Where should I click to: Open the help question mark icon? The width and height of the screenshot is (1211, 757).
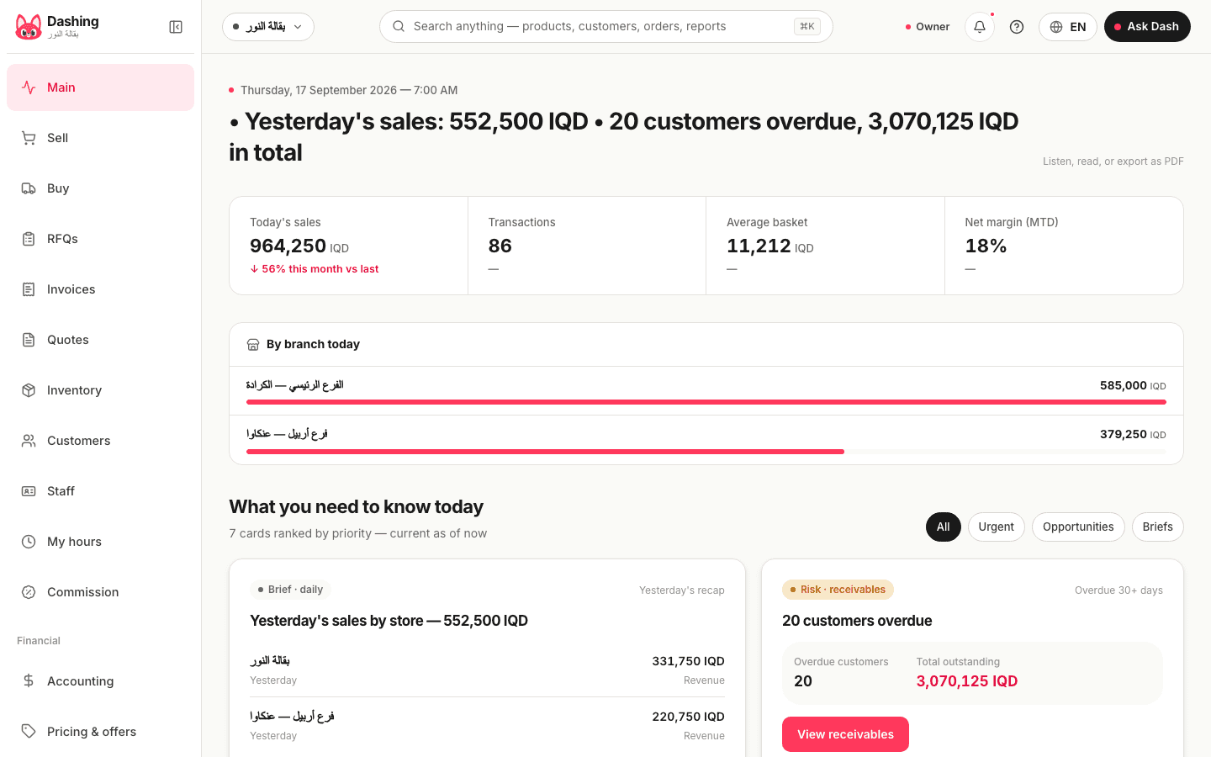tap(1017, 27)
